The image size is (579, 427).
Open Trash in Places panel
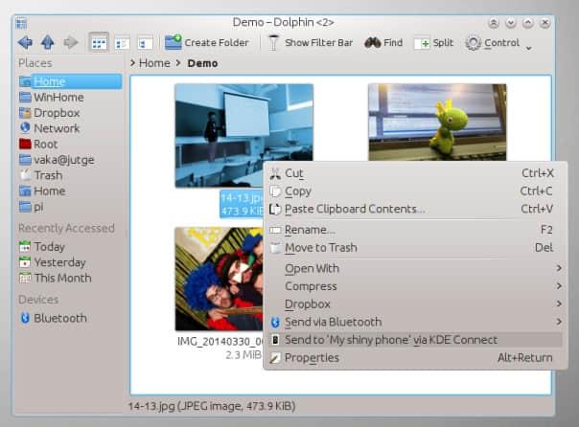point(48,175)
